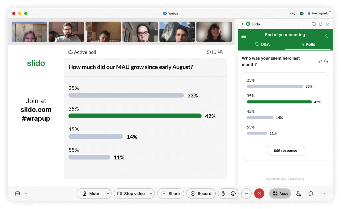Open the emoji reactions icon
Viewport: 341px width, 209px height.
coord(233,194)
